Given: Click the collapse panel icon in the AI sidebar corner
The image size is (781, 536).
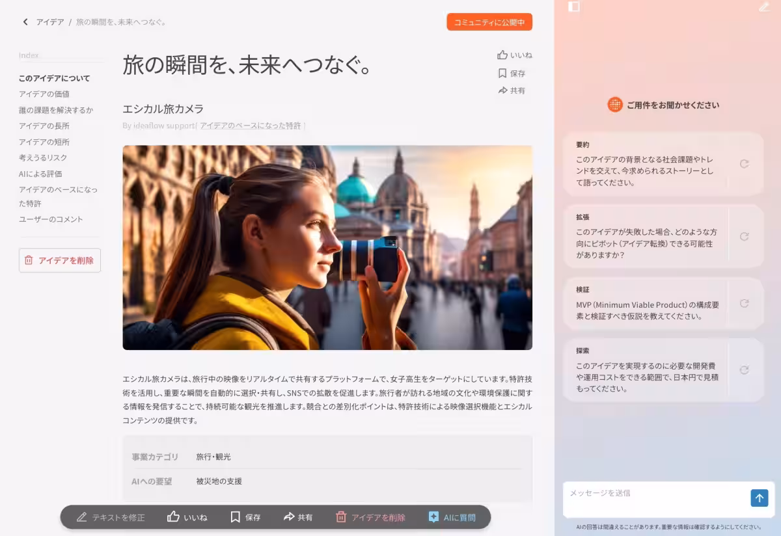Looking at the screenshot, I should click(573, 7).
